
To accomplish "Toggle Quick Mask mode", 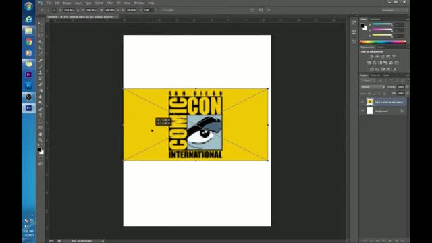I will (40, 158).
